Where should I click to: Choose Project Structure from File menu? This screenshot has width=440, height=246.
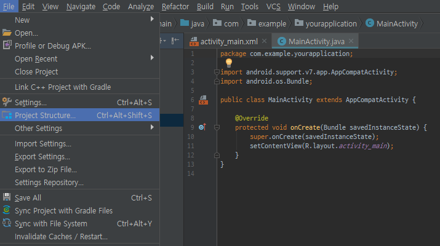coord(46,115)
